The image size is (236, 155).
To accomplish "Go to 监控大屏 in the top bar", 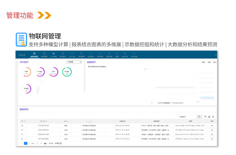I will (x=22, y=55).
